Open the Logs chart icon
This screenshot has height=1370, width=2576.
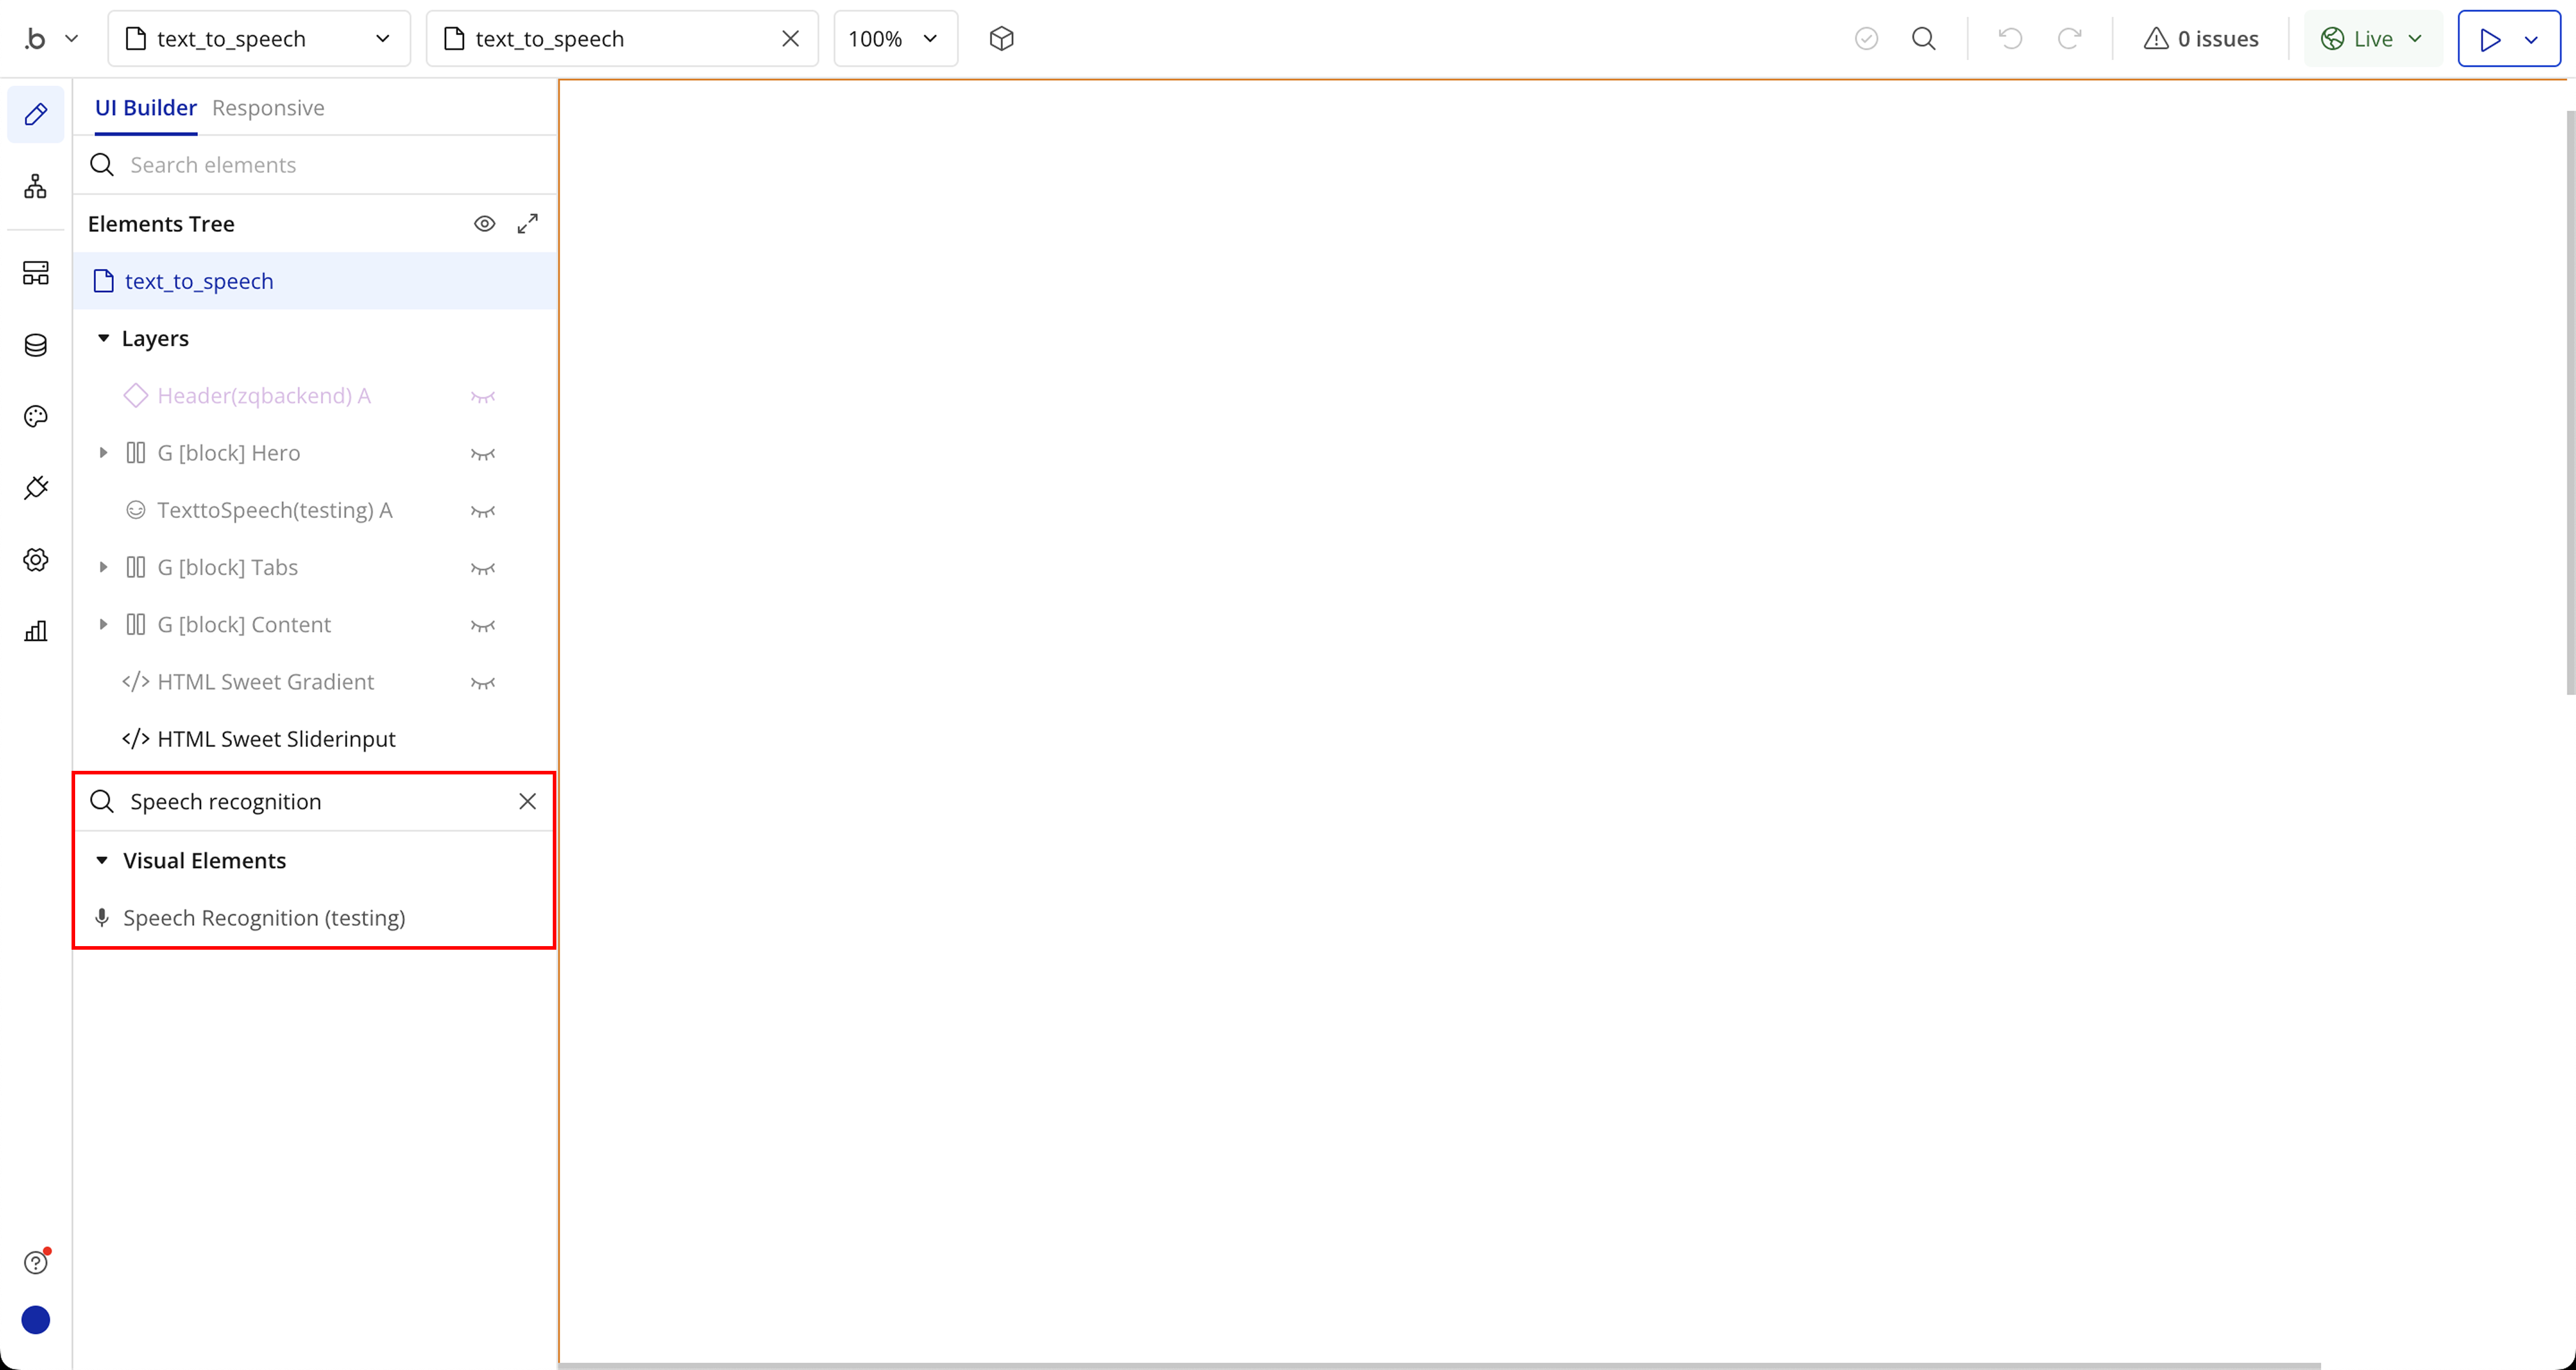click(35, 631)
